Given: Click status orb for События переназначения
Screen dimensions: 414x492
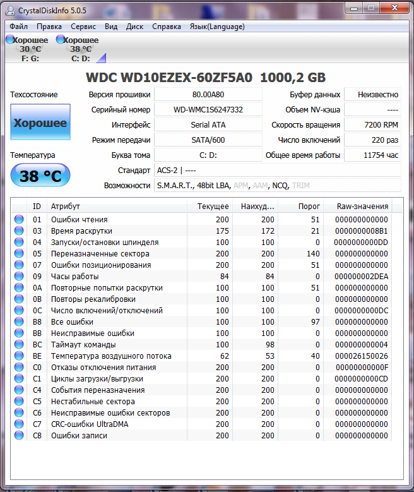Looking at the screenshot, I should tap(19, 390).
